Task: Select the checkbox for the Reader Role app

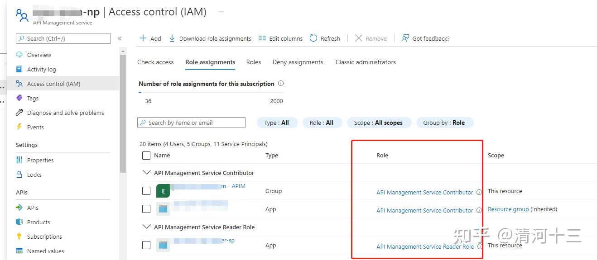Action: (146, 245)
